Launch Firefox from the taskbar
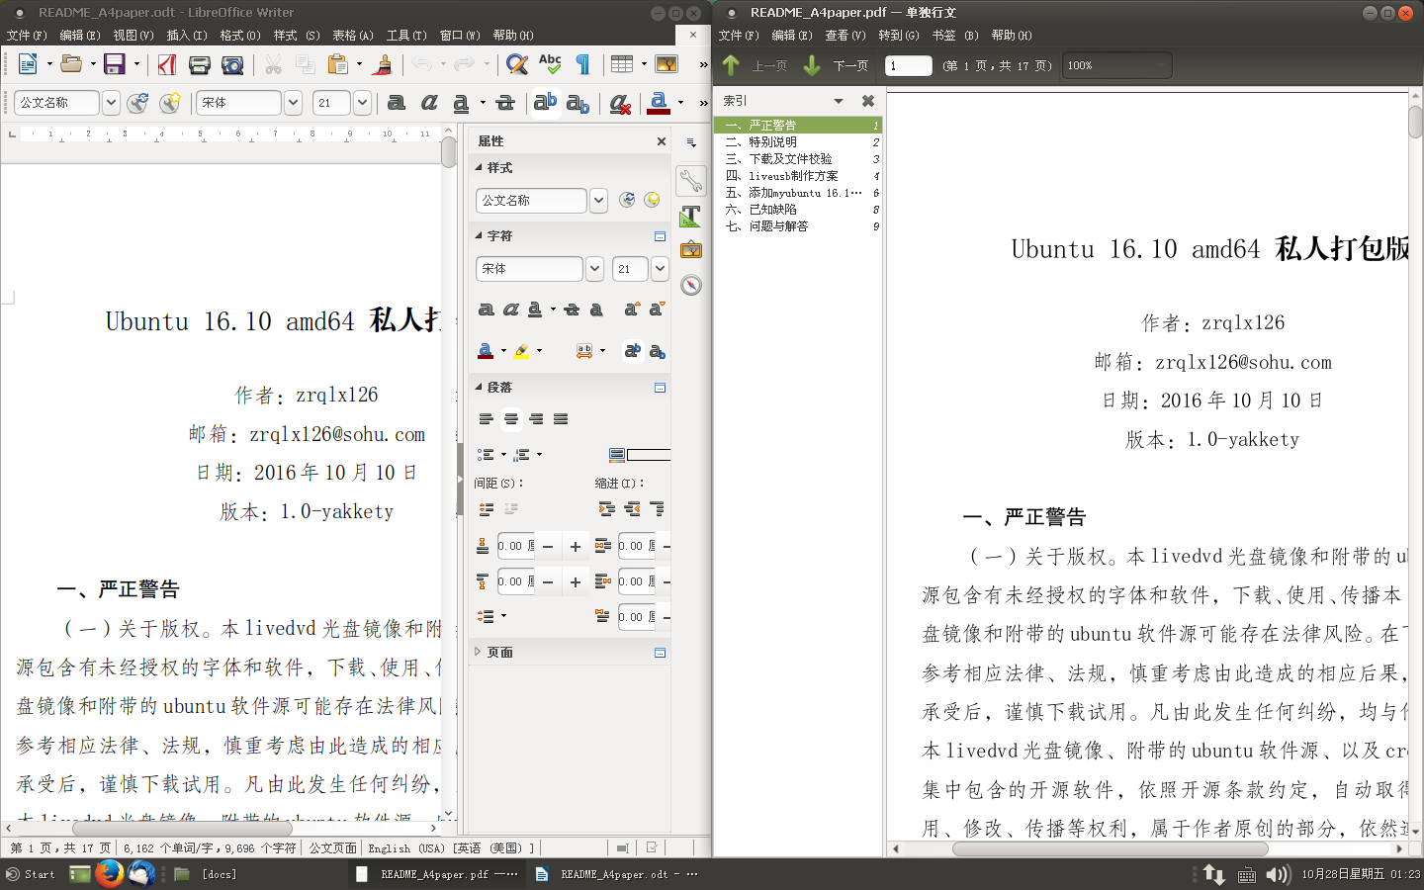1424x890 pixels. point(109,874)
